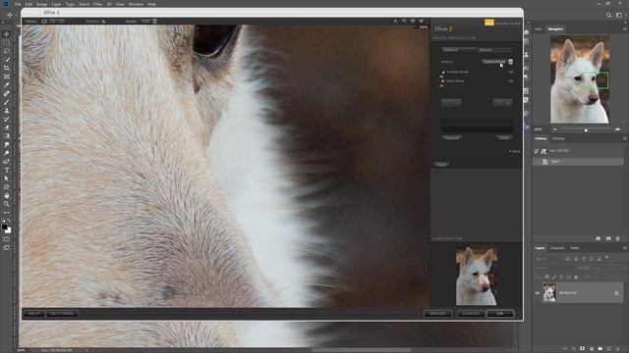
Task: Toggle the Preview checkbox in Dfine 2
Action: click(104, 22)
